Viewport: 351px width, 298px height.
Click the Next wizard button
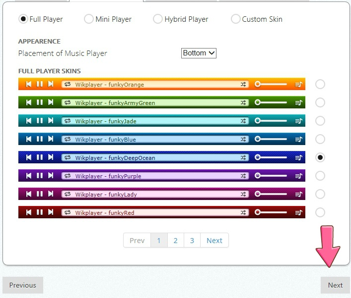(335, 285)
